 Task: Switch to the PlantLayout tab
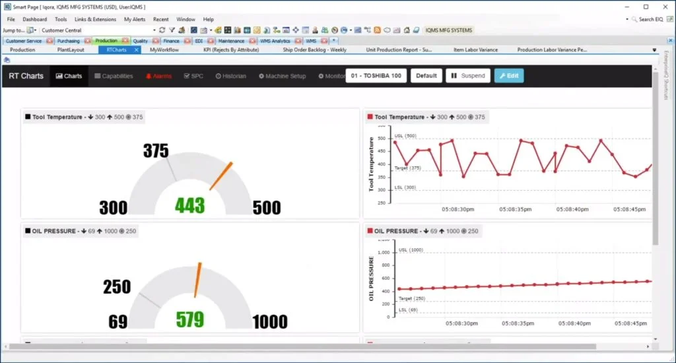point(71,49)
